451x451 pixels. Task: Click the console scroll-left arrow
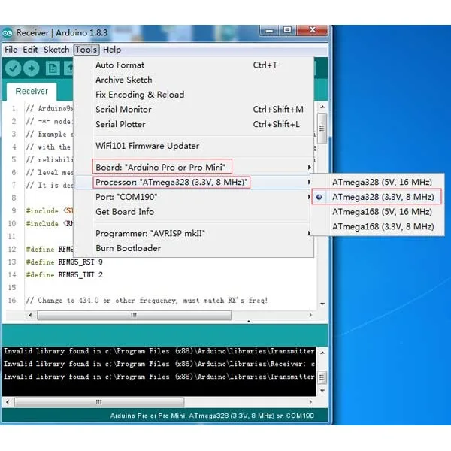(8, 402)
